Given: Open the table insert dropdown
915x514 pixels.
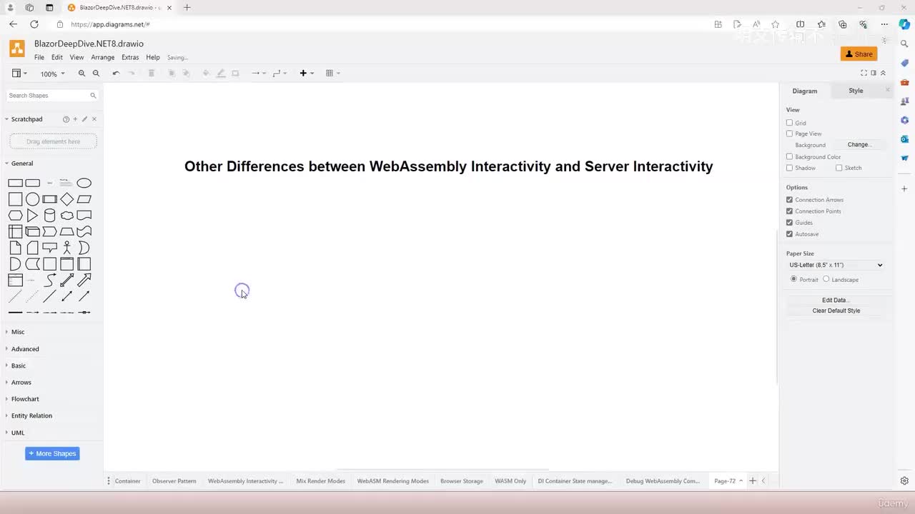Looking at the screenshot, I should pos(332,74).
